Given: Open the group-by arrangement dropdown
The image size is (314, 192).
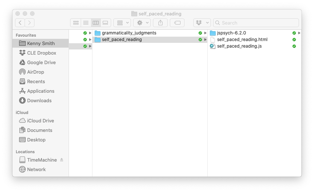Looking at the screenshot, I should [x=122, y=23].
